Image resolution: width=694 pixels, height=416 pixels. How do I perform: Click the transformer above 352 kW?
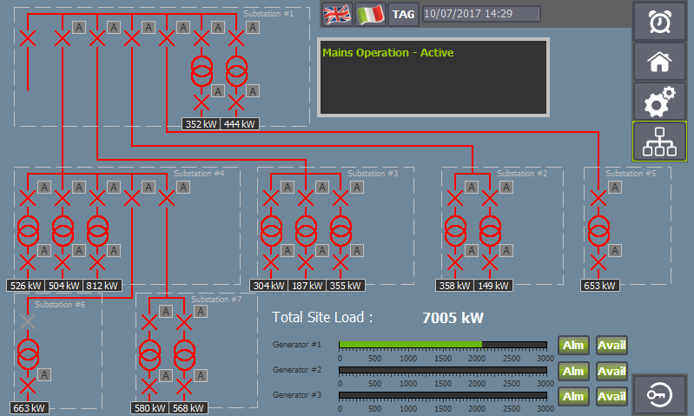coord(202,71)
